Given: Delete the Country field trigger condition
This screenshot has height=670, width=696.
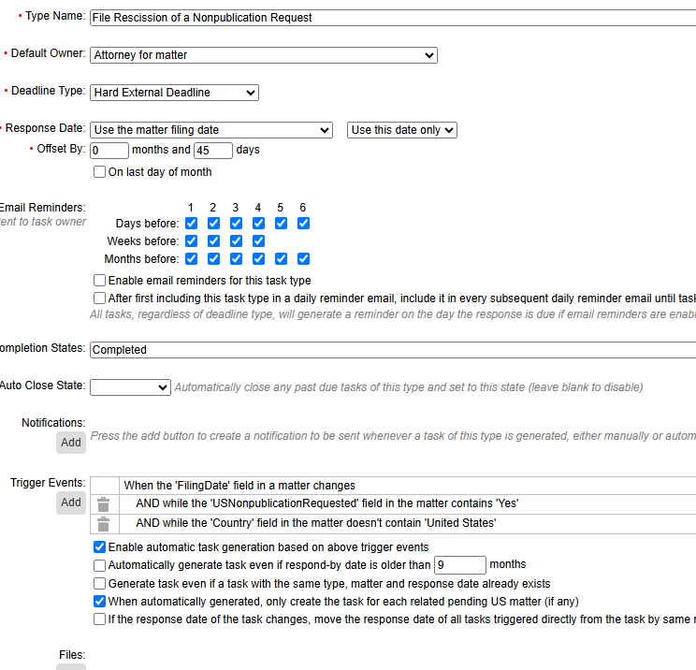Looking at the screenshot, I should pyautogui.click(x=103, y=524).
